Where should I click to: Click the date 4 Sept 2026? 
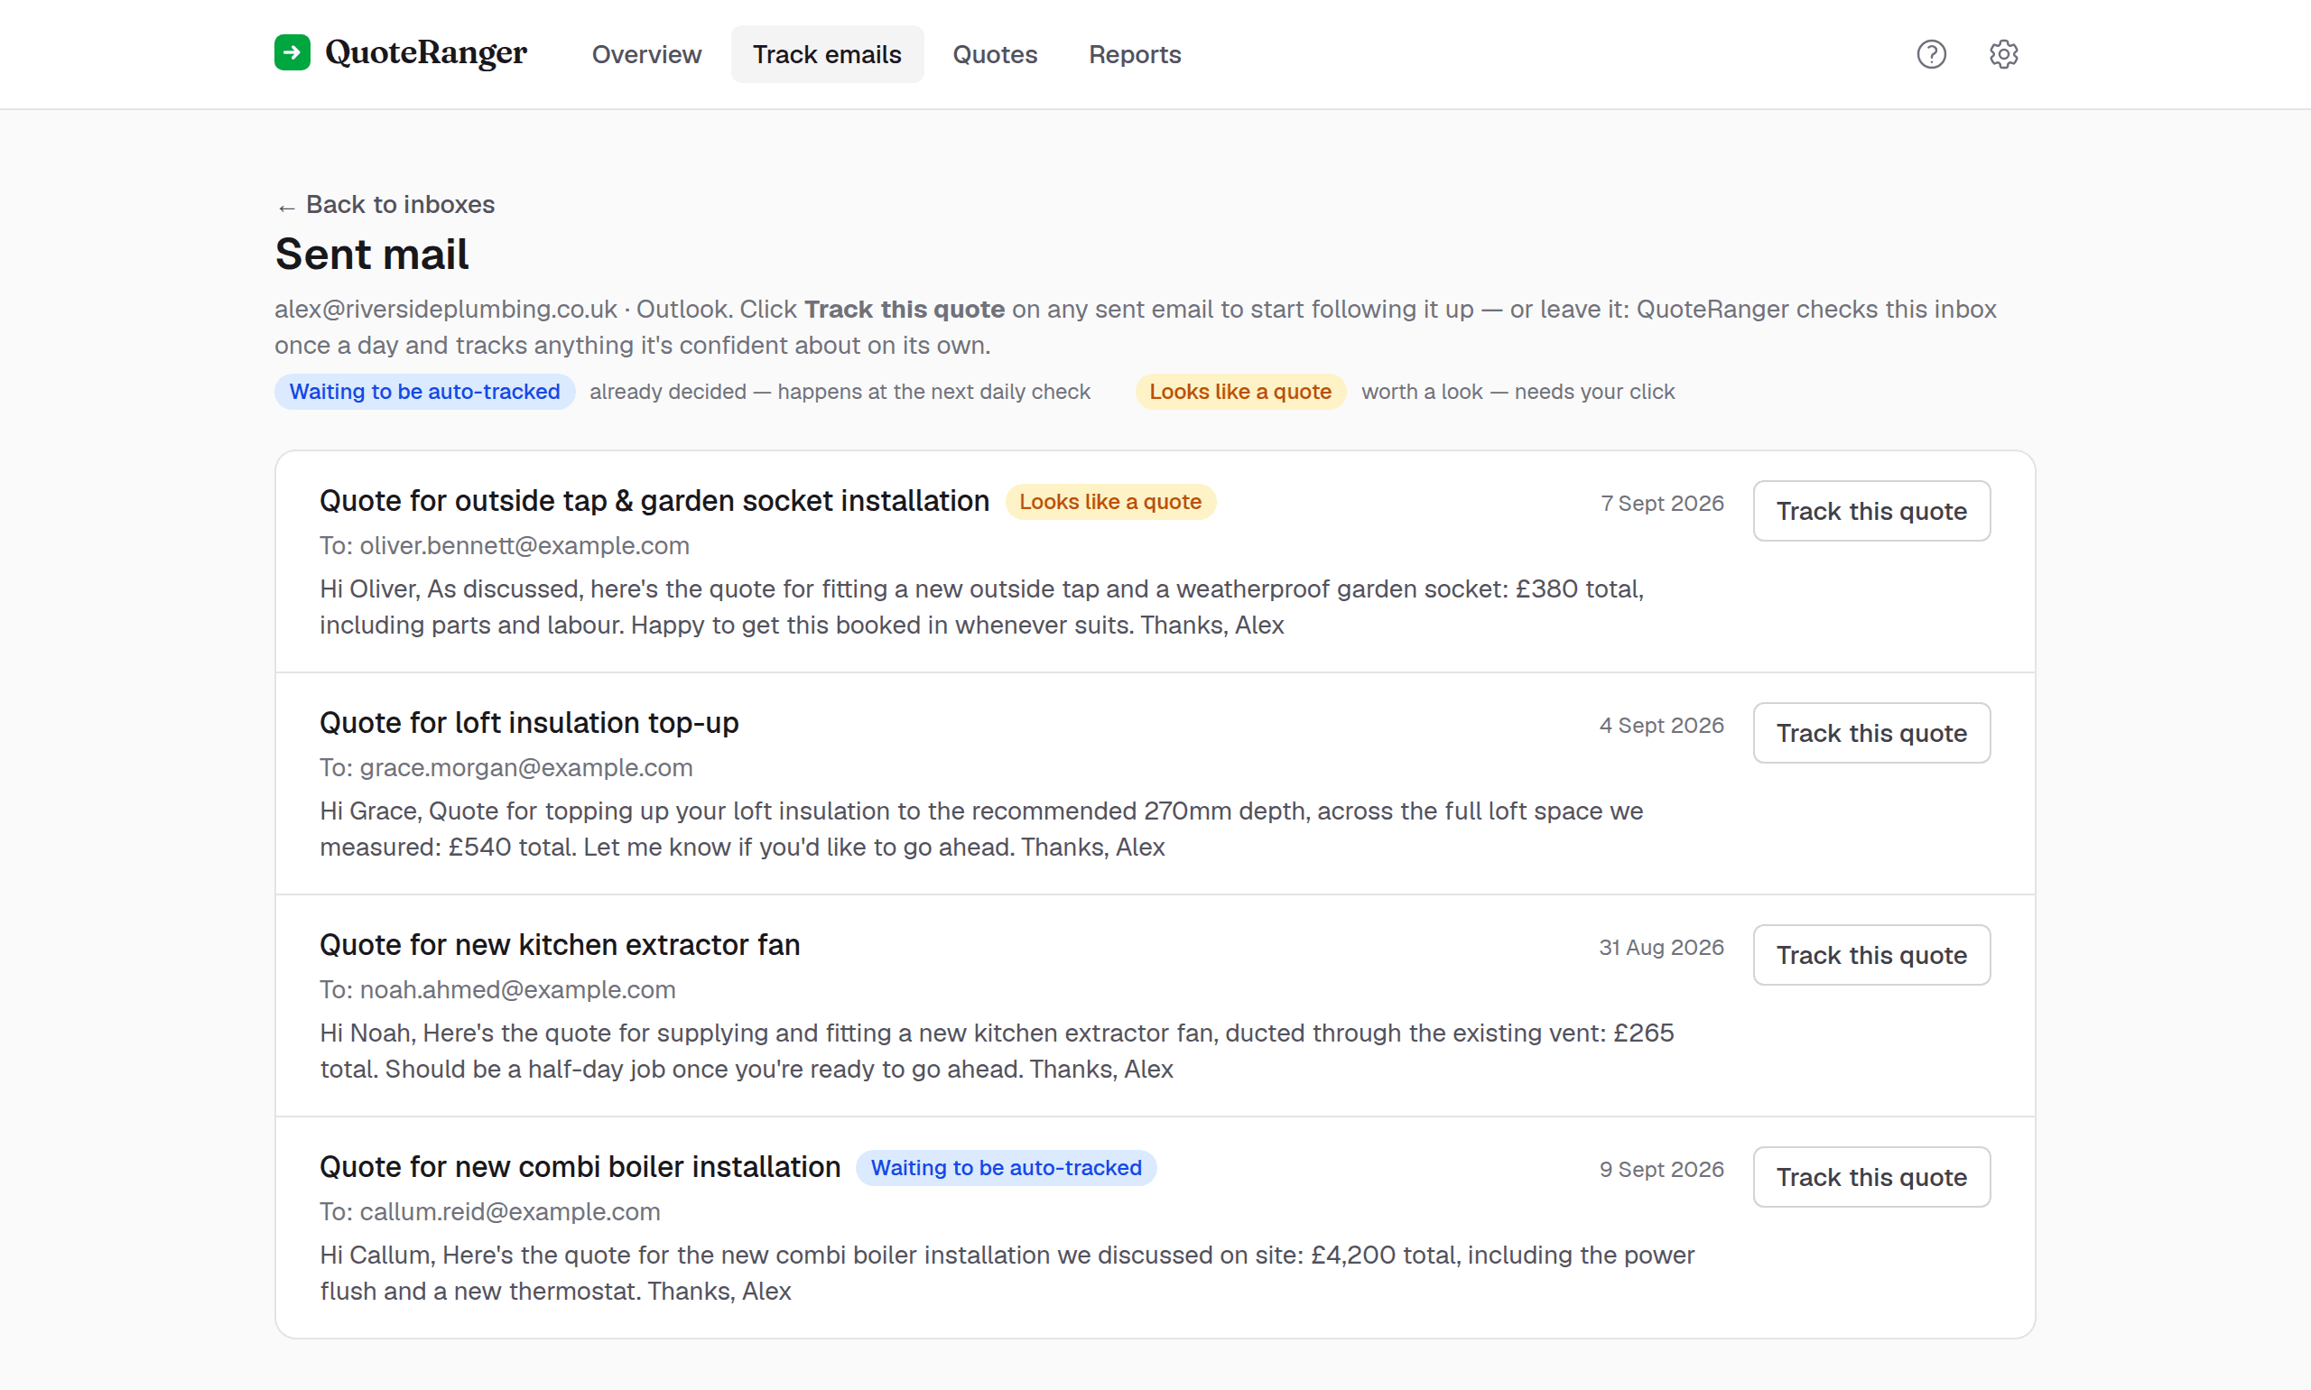tap(1661, 725)
